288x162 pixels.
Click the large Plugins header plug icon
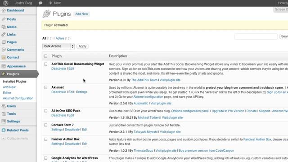[46, 14]
